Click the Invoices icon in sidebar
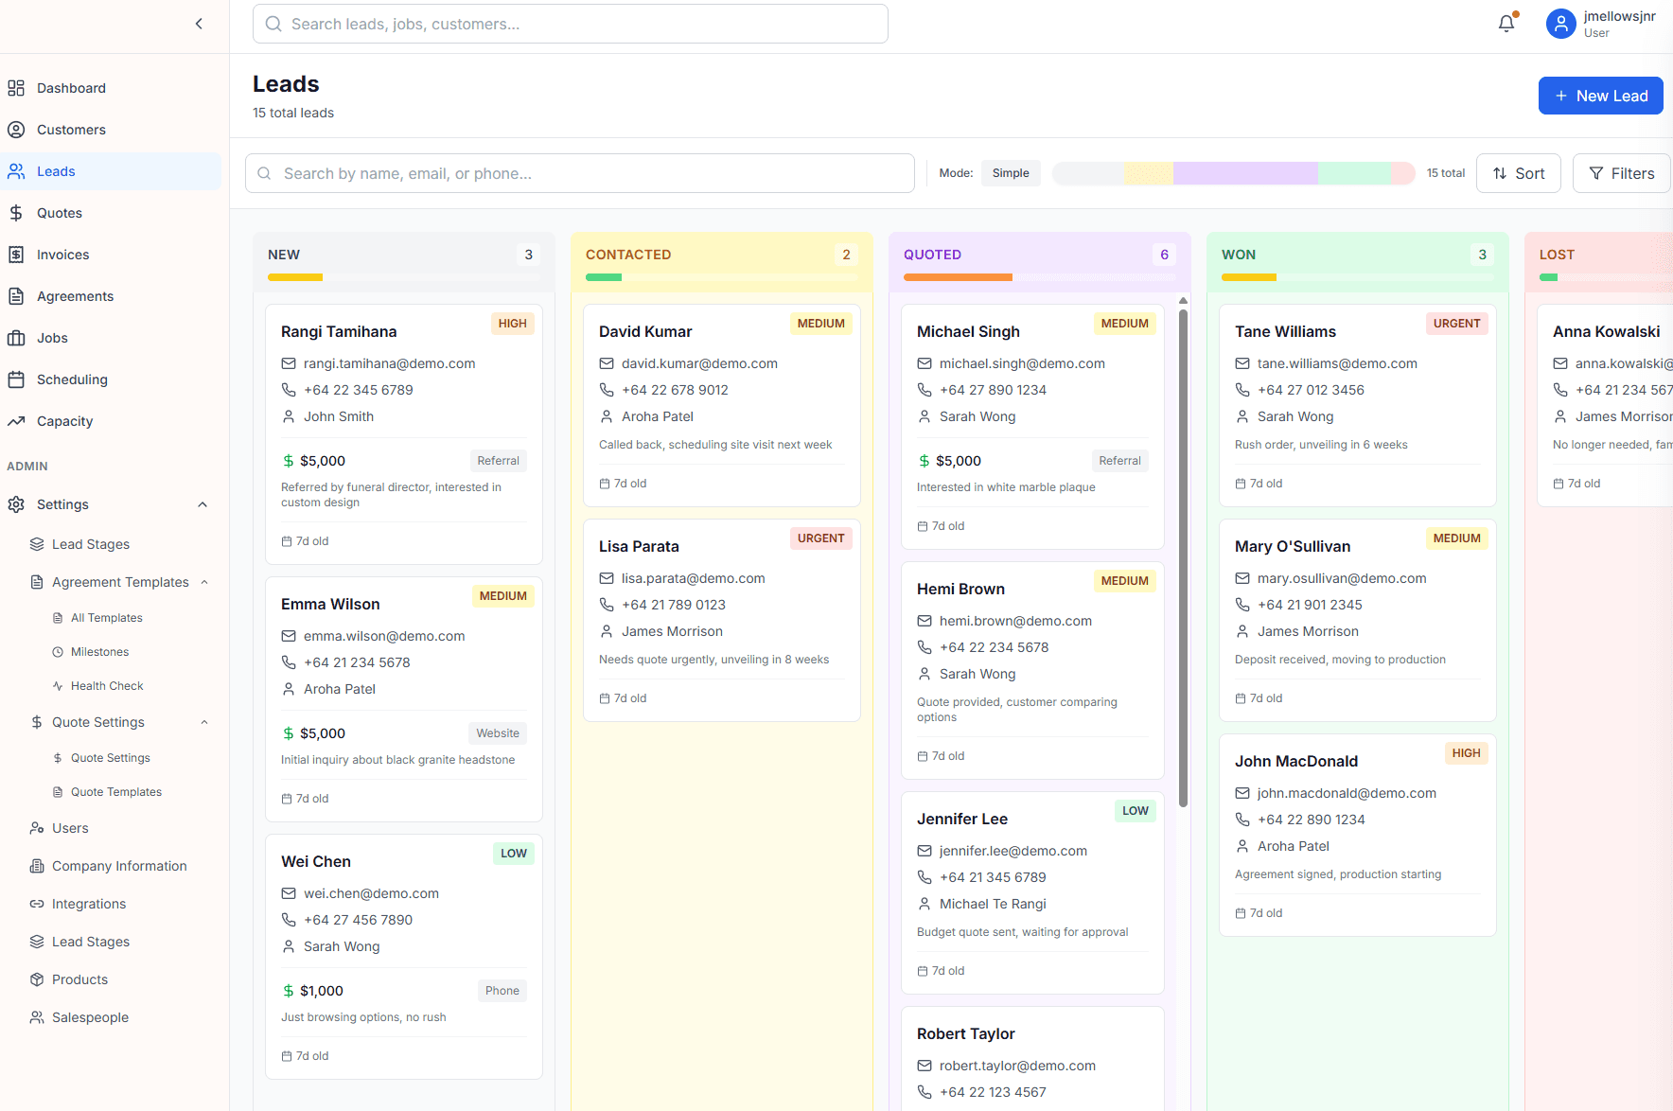 pos(16,255)
